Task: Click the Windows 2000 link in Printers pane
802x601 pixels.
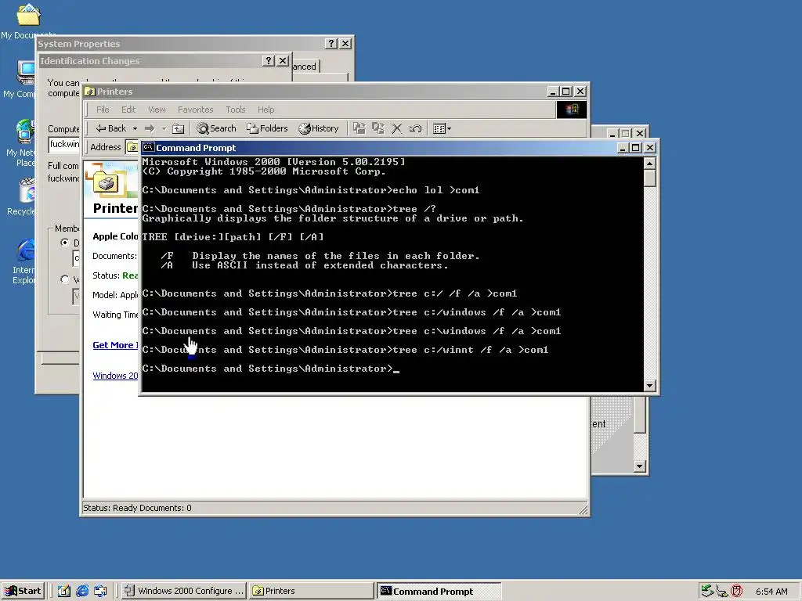Action: click(115, 375)
